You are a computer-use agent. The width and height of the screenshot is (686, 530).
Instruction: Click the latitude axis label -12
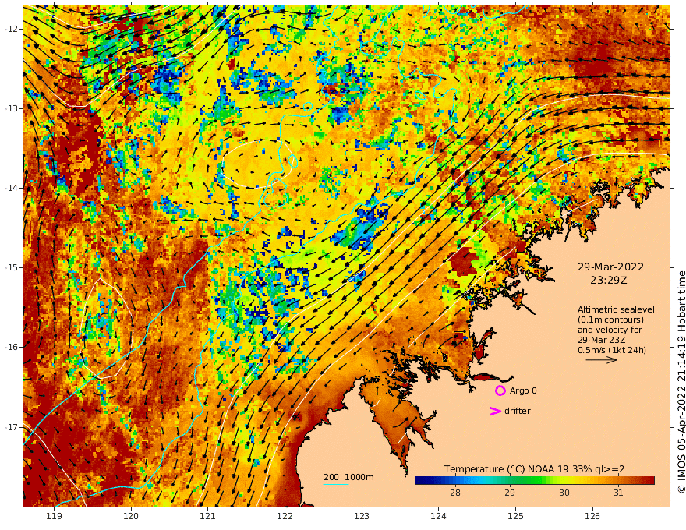tap(12, 29)
